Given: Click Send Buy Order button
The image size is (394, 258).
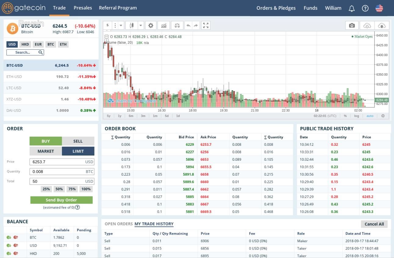Looking at the screenshot, I should pos(61,200).
